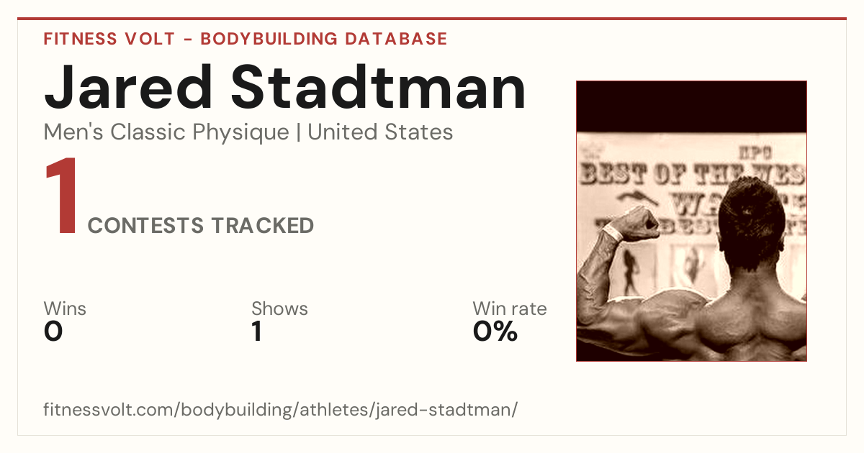Click the Fitness Volt - Bodybuilding Database header
The width and height of the screenshot is (864, 453).
tap(246, 39)
